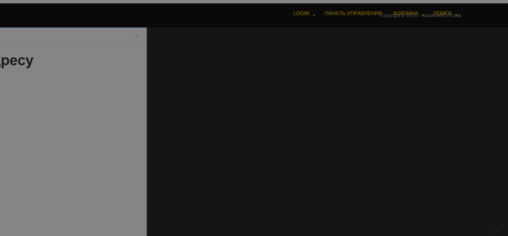
Task: Expand the КОРЗИНА cart dropdown
Action: click(x=409, y=14)
